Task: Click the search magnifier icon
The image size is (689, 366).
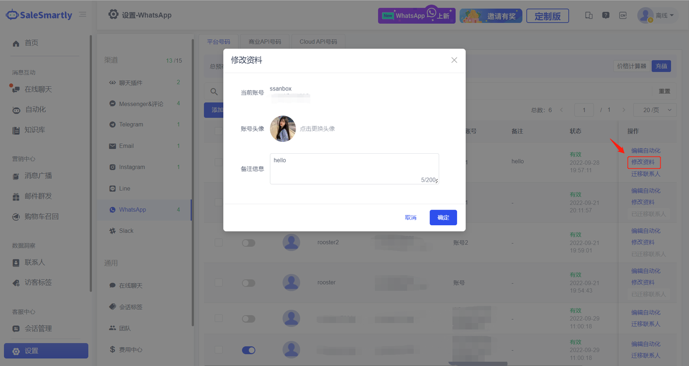Action: point(214,91)
